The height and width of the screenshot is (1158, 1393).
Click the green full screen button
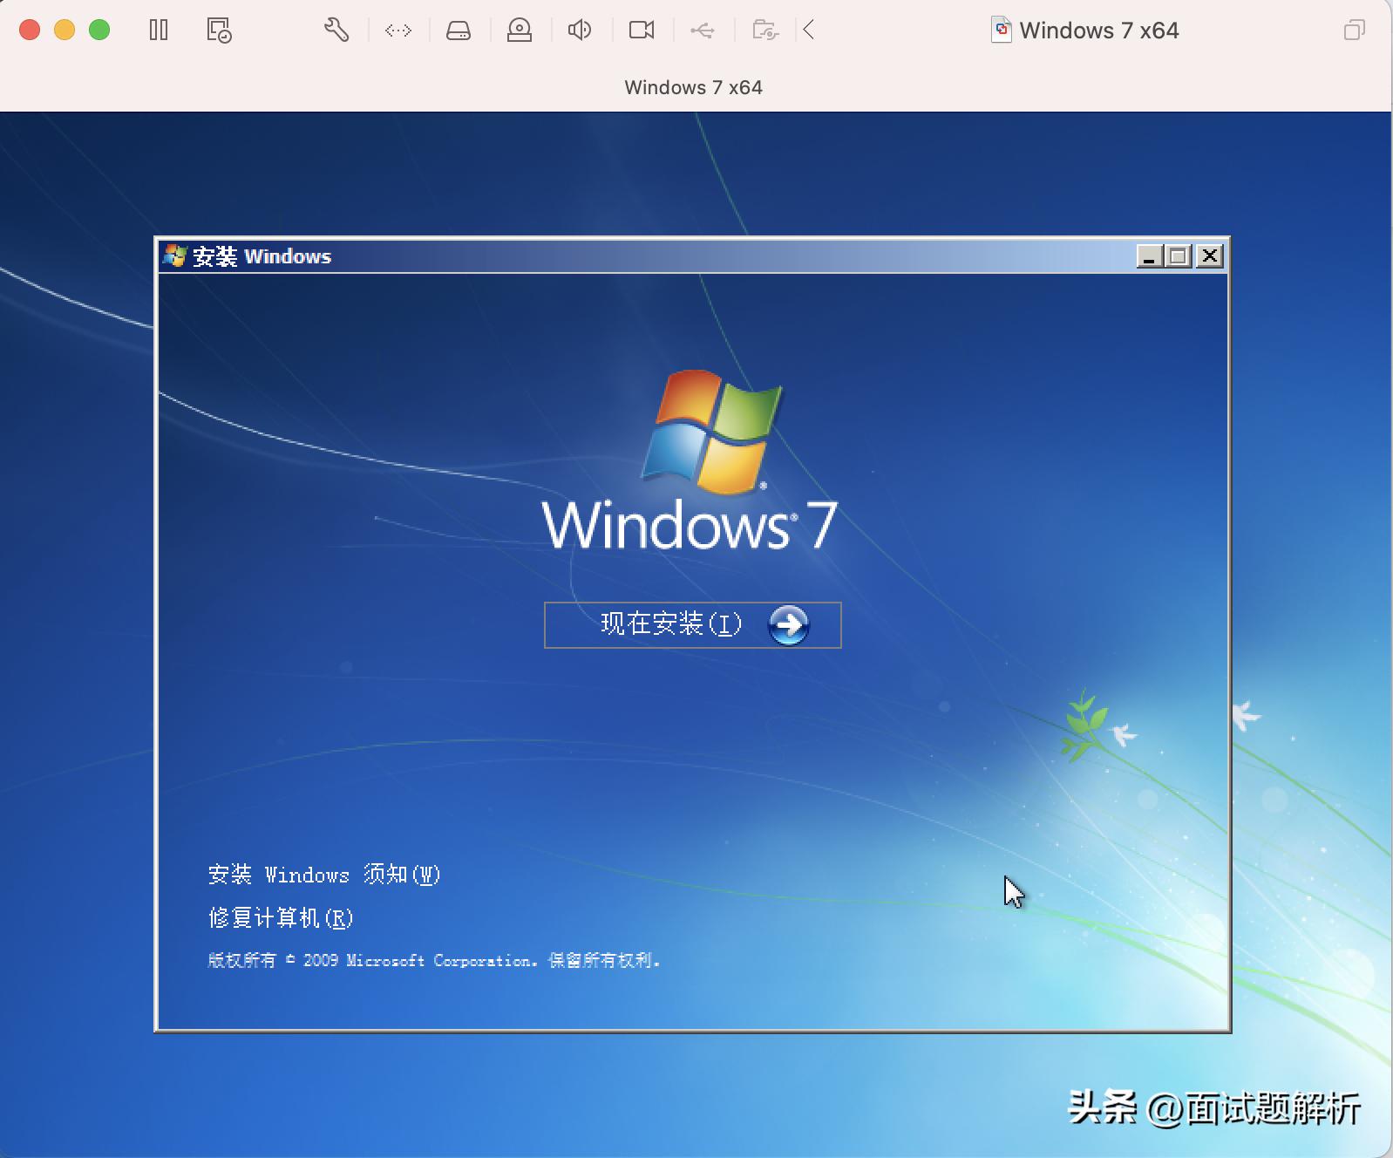click(99, 31)
